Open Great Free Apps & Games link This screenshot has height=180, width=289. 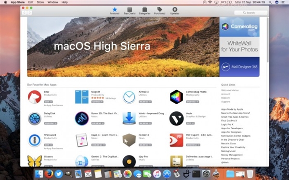pyautogui.click(x=235, y=117)
